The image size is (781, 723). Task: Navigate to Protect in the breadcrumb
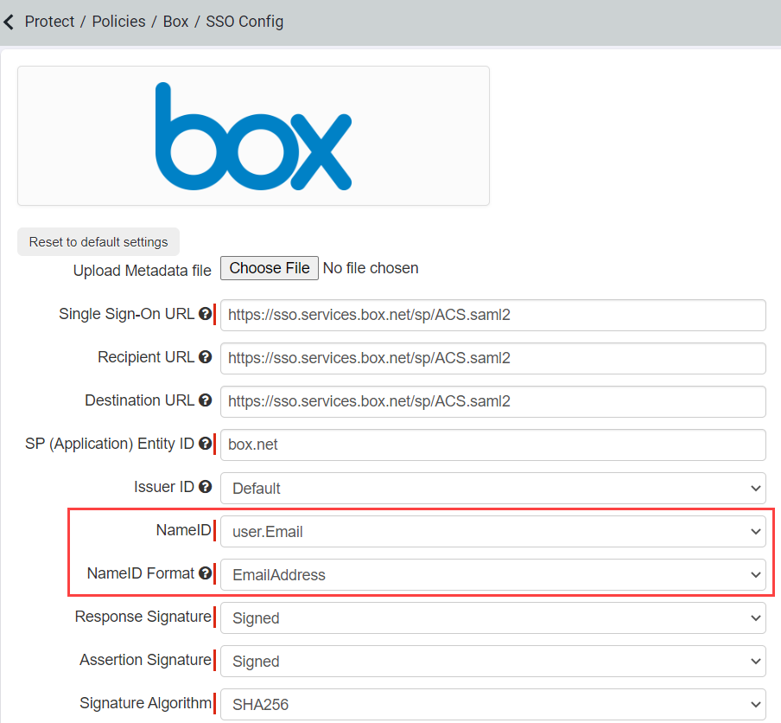(49, 22)
